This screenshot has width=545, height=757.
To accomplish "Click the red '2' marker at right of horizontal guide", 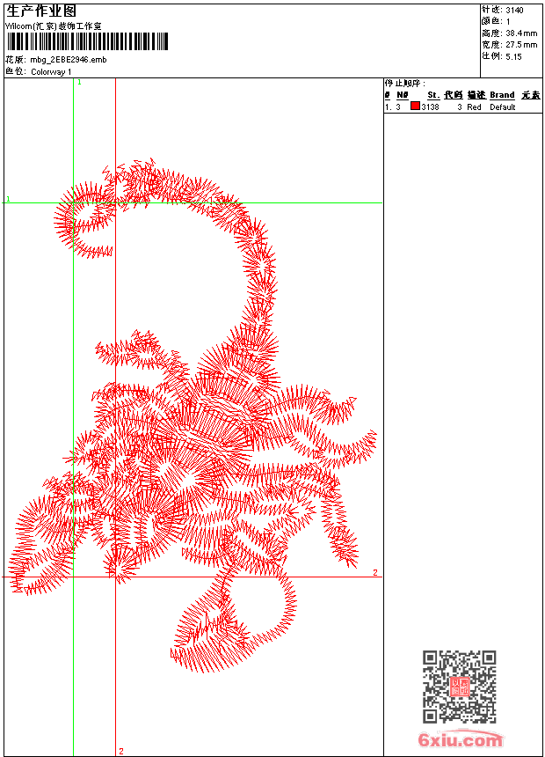I will click(x=375, y=572).
